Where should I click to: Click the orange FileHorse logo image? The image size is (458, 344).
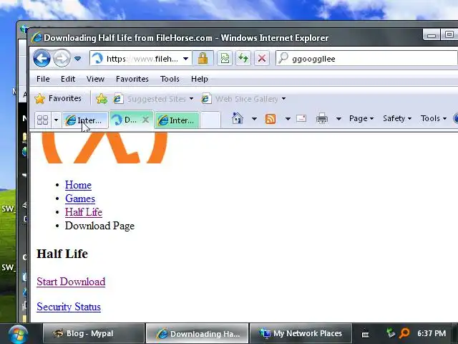pos(105,148)
